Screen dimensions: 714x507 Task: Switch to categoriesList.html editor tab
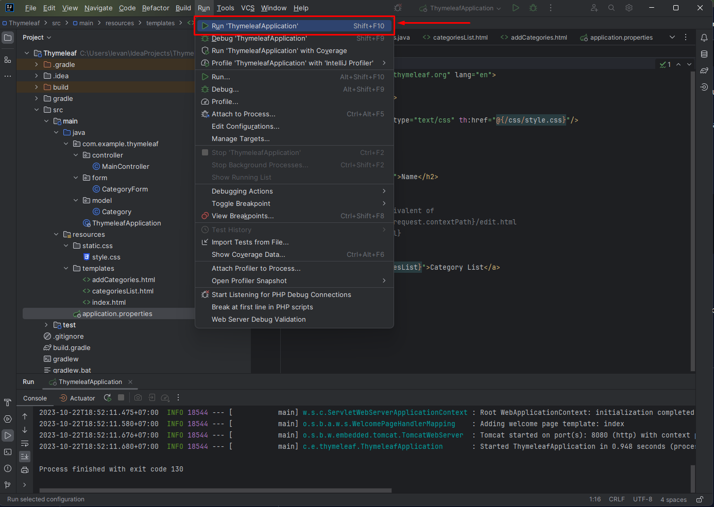pyautogui.click(x=455, y=38)
